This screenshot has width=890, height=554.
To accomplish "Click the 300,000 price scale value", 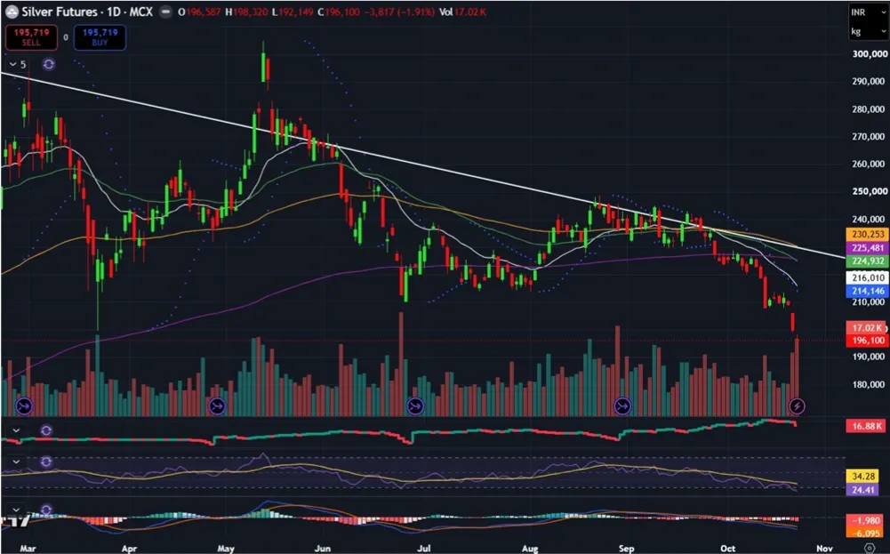I will [x=870, y=54].
